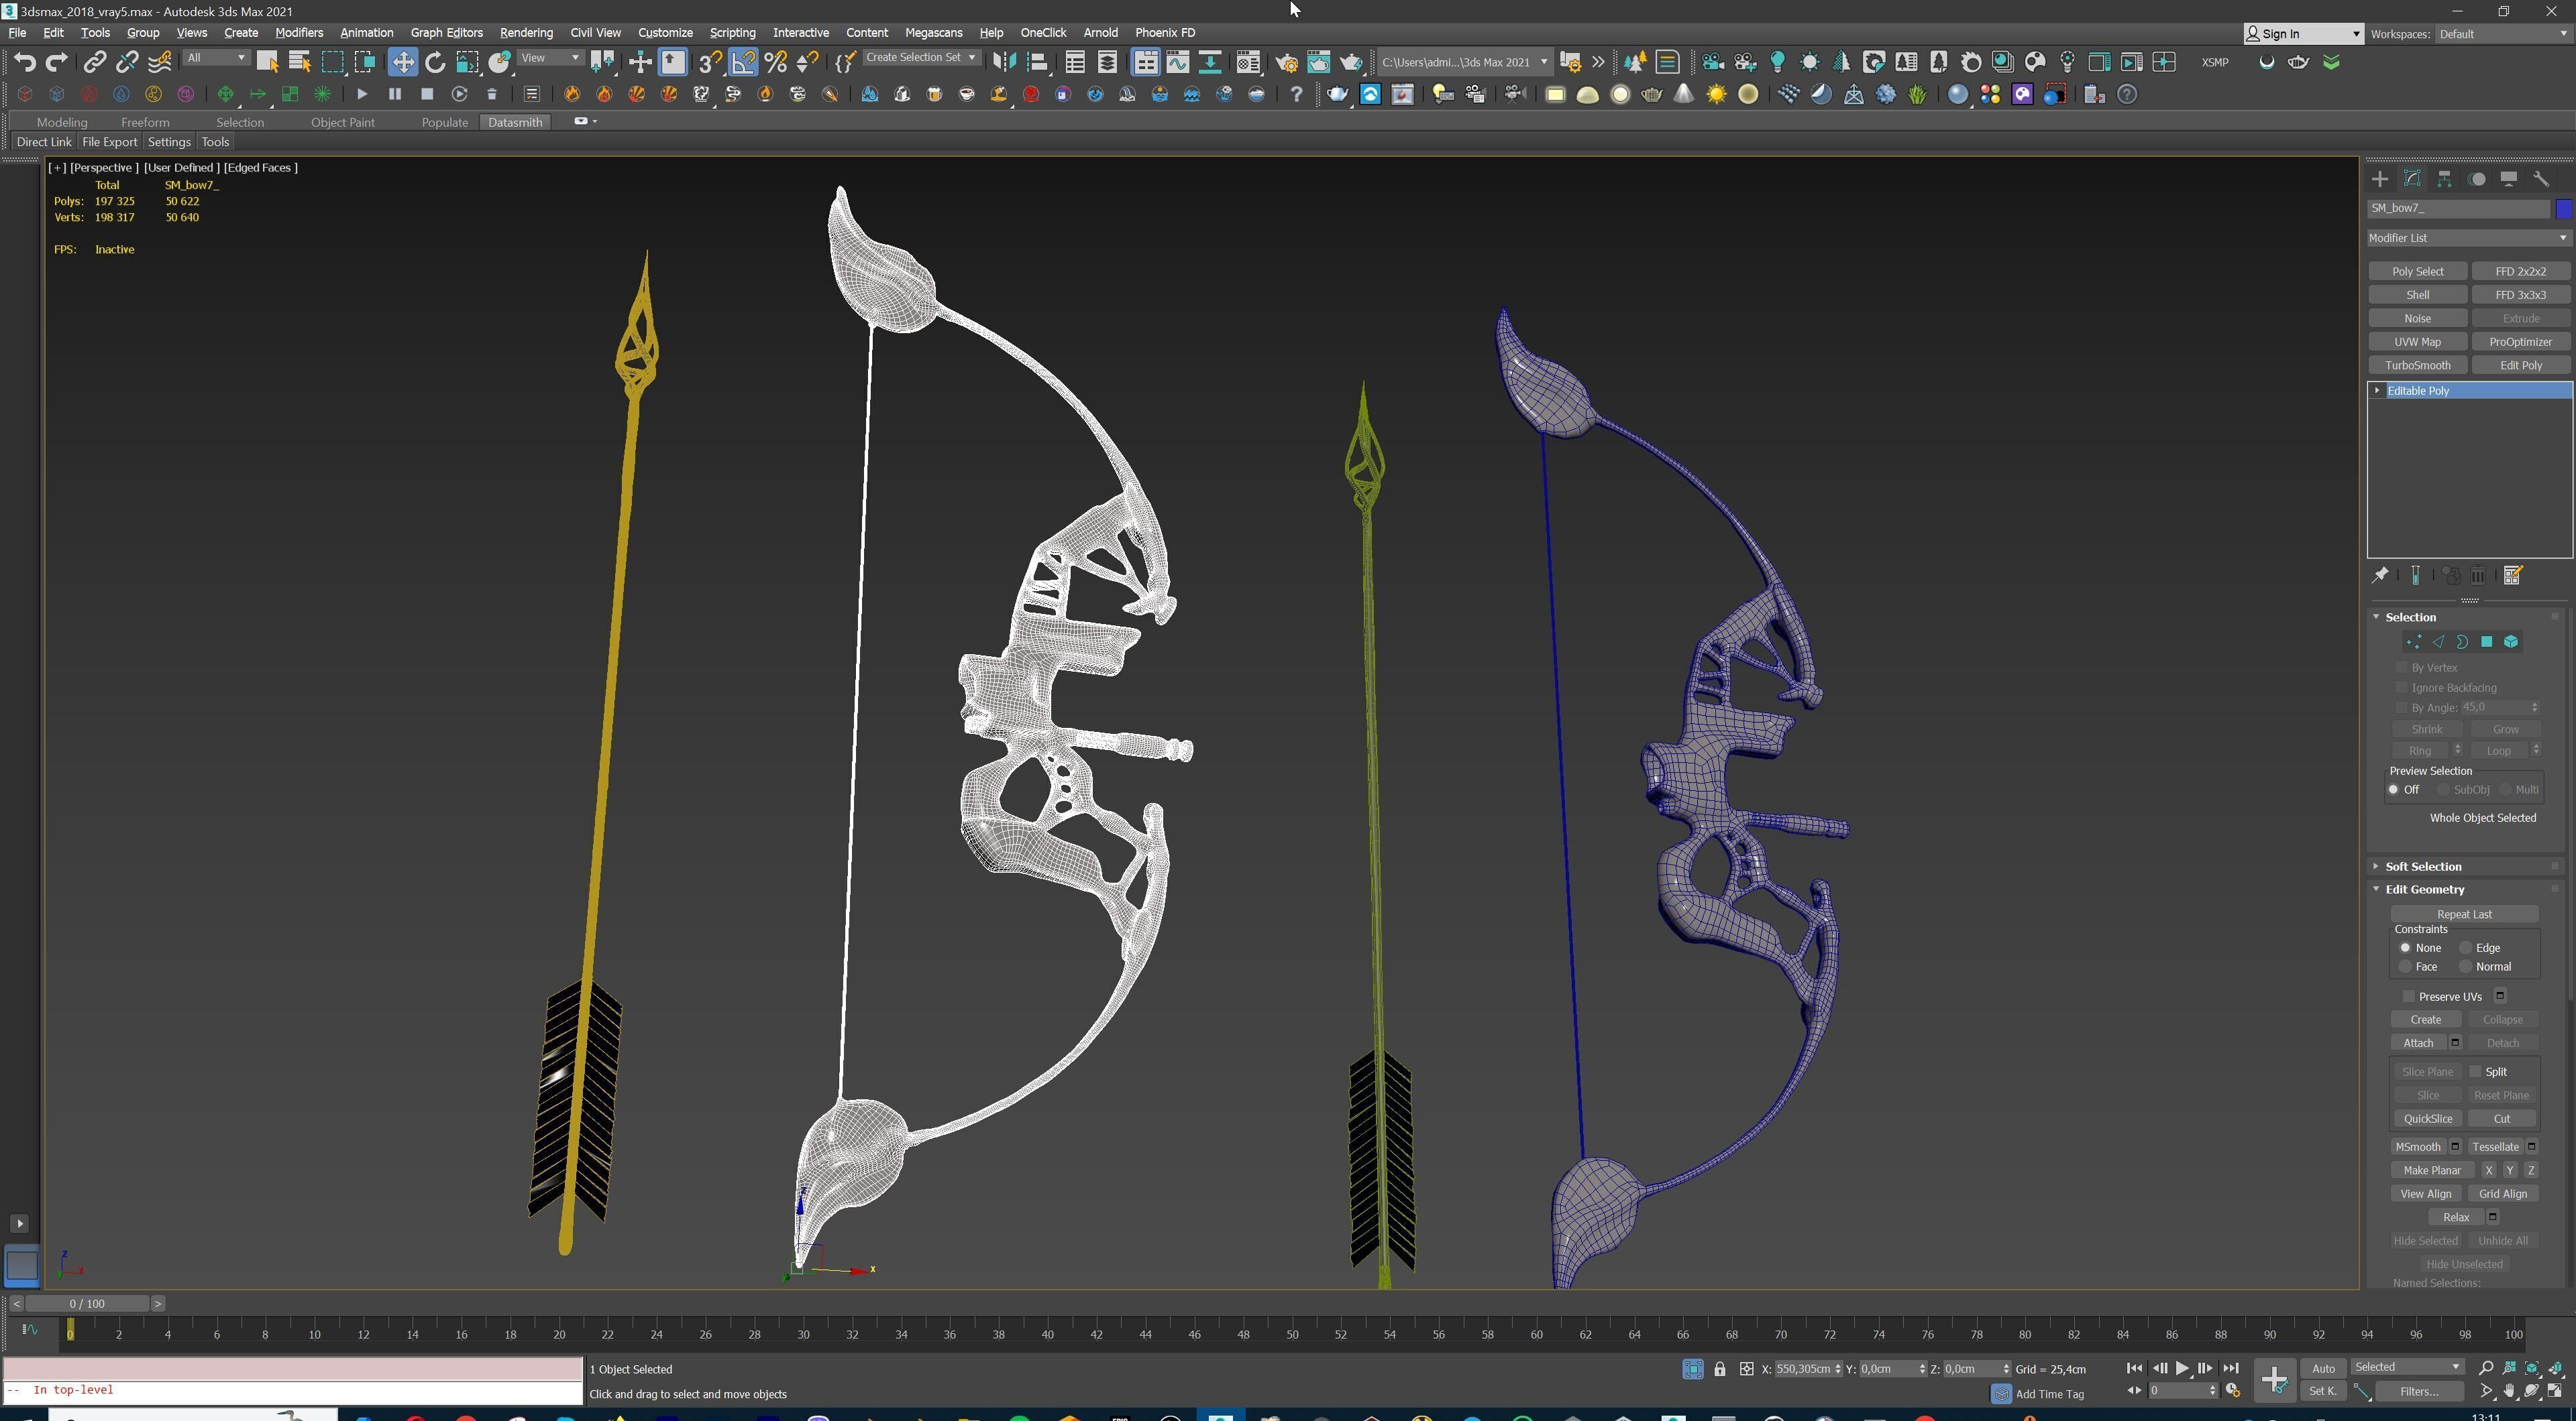Click the Play Animation button
Image resolution: width=2576 pixels, height=1421 pixels.
click(2182, 1368)
